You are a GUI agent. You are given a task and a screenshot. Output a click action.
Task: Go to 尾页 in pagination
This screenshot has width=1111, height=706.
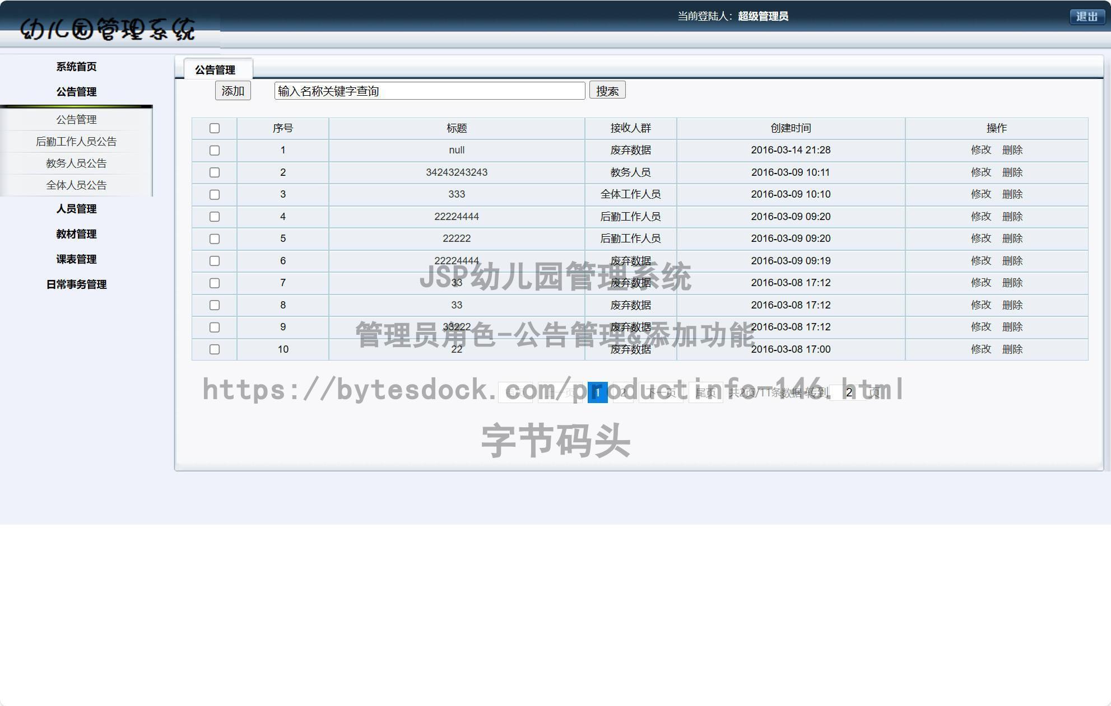(705, 393)
